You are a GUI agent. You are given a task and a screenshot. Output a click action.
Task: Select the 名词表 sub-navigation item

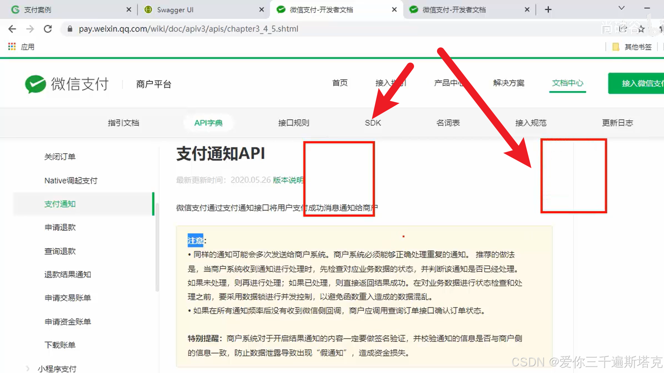(448, 123)
